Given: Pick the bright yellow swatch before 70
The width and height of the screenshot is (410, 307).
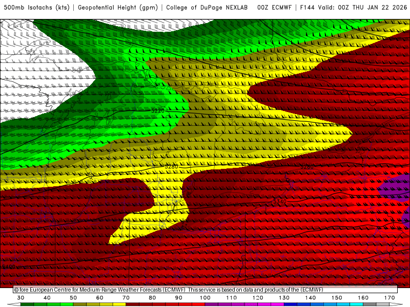Looking at the screenshot, I should coord(119,304).
